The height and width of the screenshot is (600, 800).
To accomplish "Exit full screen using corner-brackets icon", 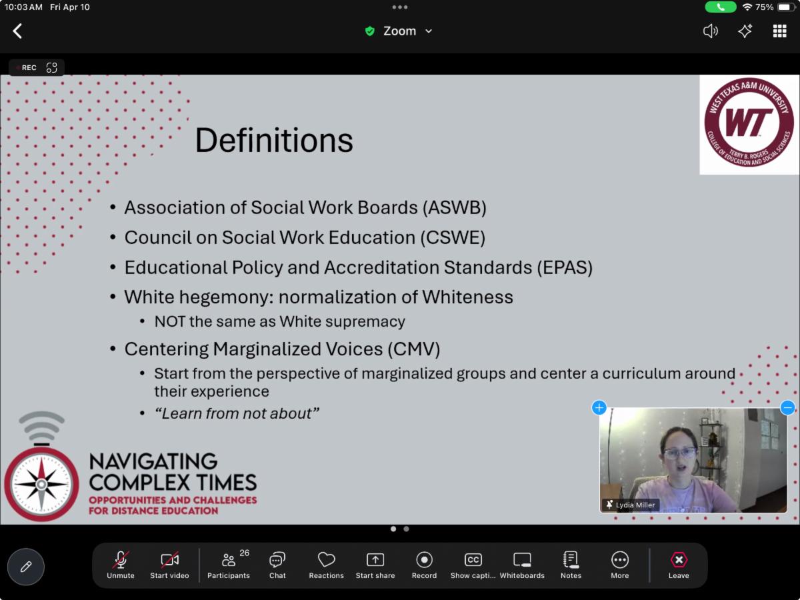I will point(52,67).
